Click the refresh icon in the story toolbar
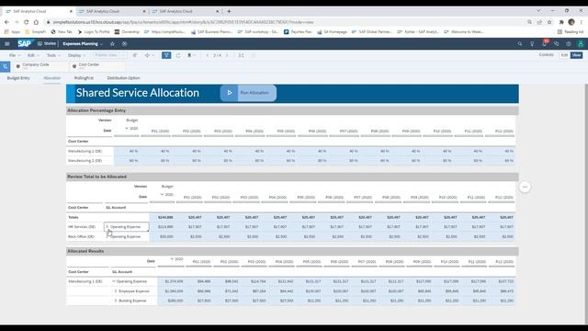The height and width of the screenshot is (331, 588). click(178, 55)
